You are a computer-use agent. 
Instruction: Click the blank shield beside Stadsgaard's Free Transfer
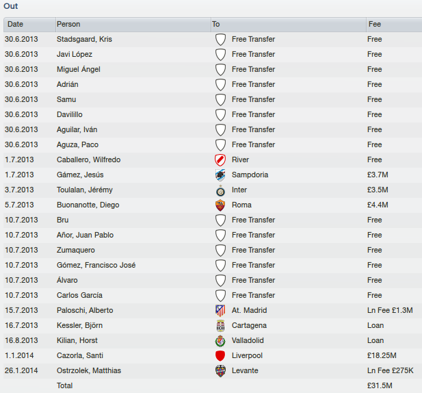coord(220,40)
